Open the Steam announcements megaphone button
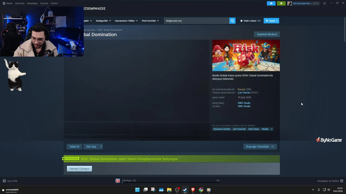The width and height of the screenshot is (346, 194). point(271,3)
